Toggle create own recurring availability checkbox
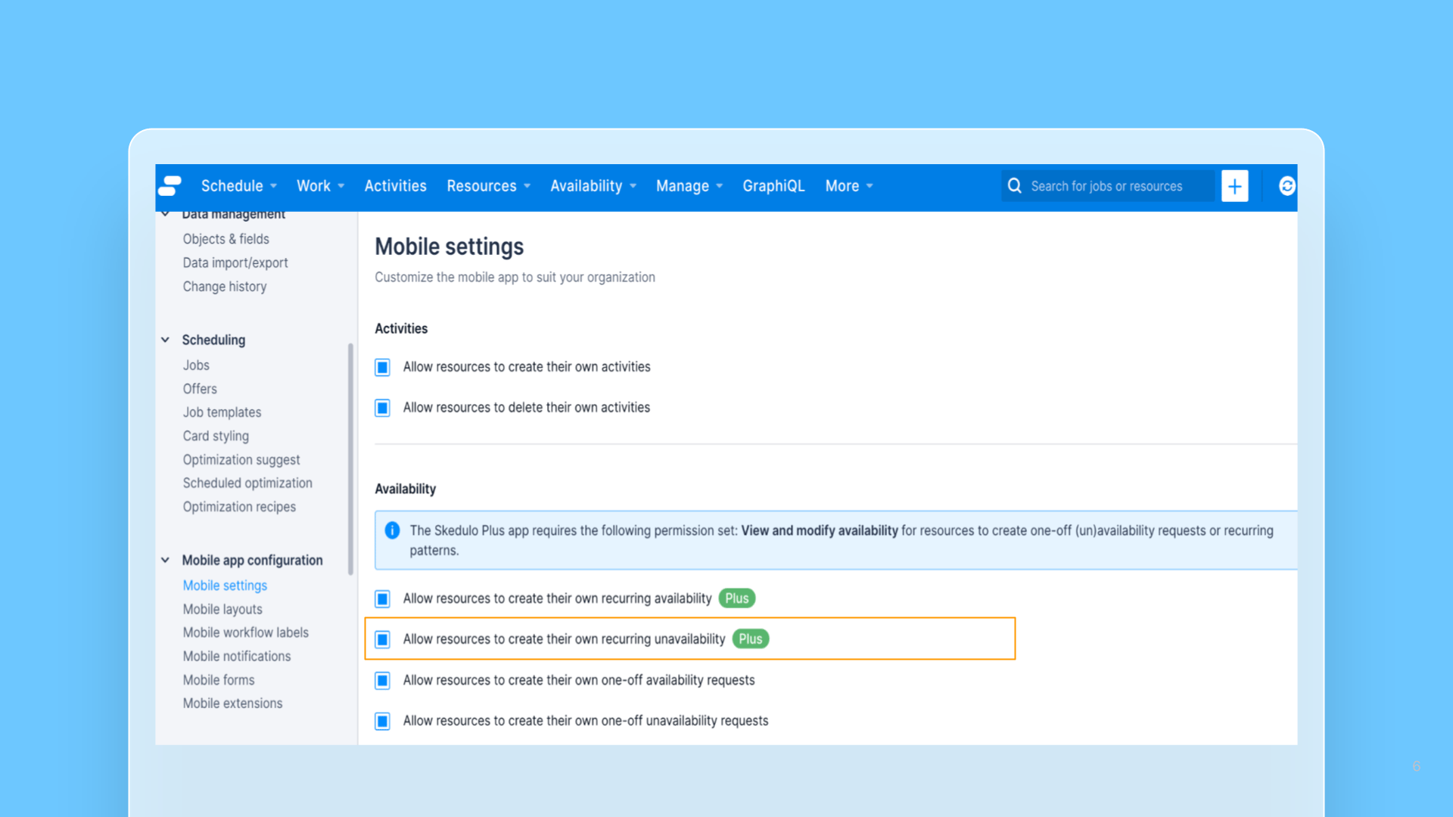The width and height of the screenshot is (1453, 817). pos(383,599)
